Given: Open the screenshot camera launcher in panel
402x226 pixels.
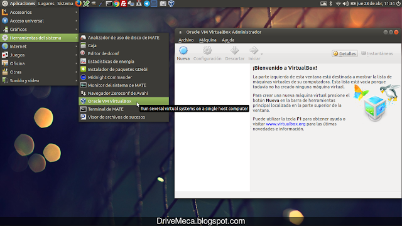Looking at the screenshot, I should (x=163, y=4).
